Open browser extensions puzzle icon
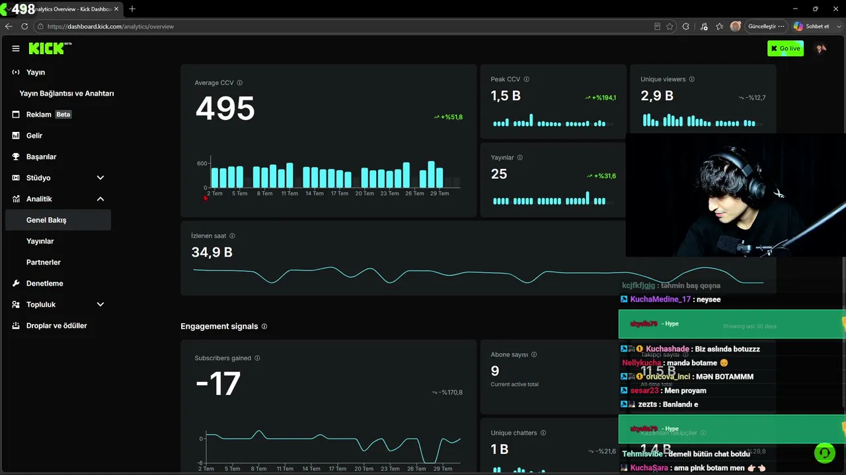The image size is (846, 475). tap(685, 26)
